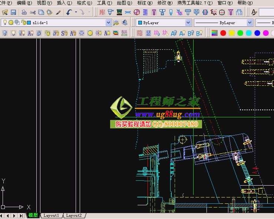Click the 隐 hide button
Viewport: 274px width, 219px height.
pyautogui.click(x=140, y=33)
